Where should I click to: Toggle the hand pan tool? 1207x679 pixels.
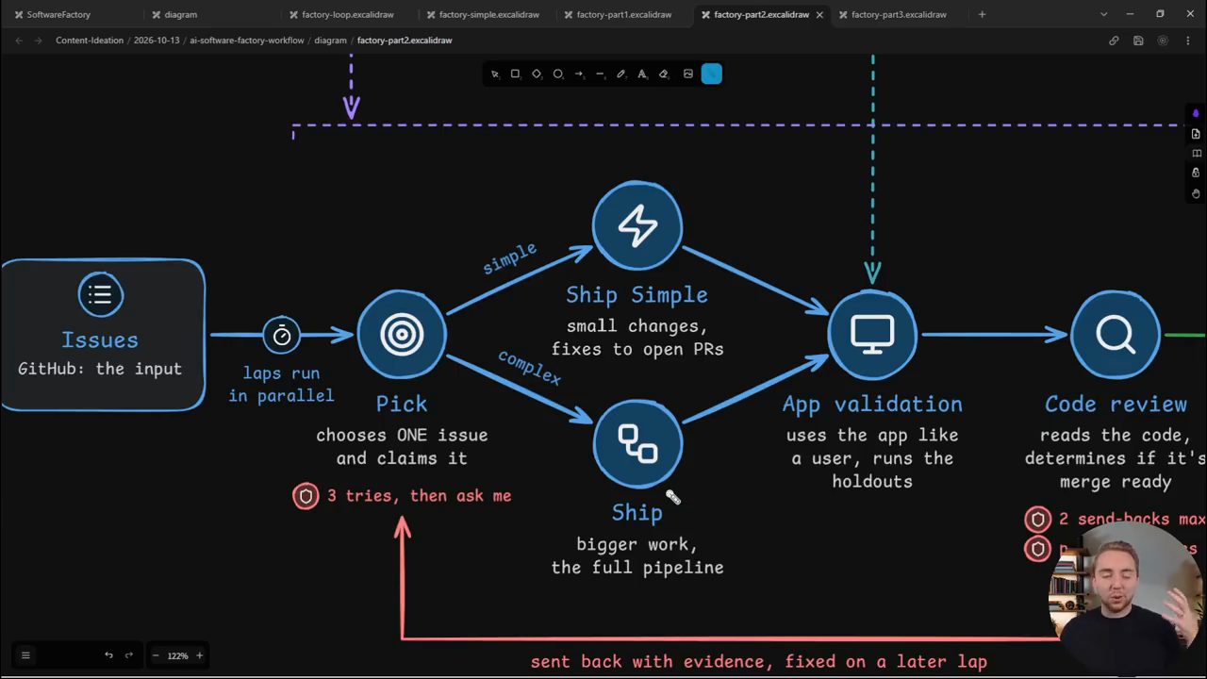click(1196, 193)
